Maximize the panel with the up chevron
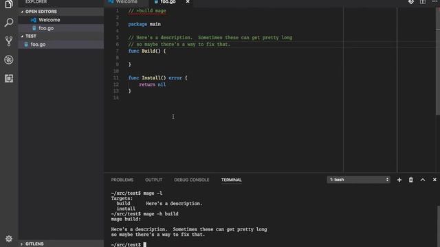This screenshot has height=247, width=440. [x=423, y=180]
